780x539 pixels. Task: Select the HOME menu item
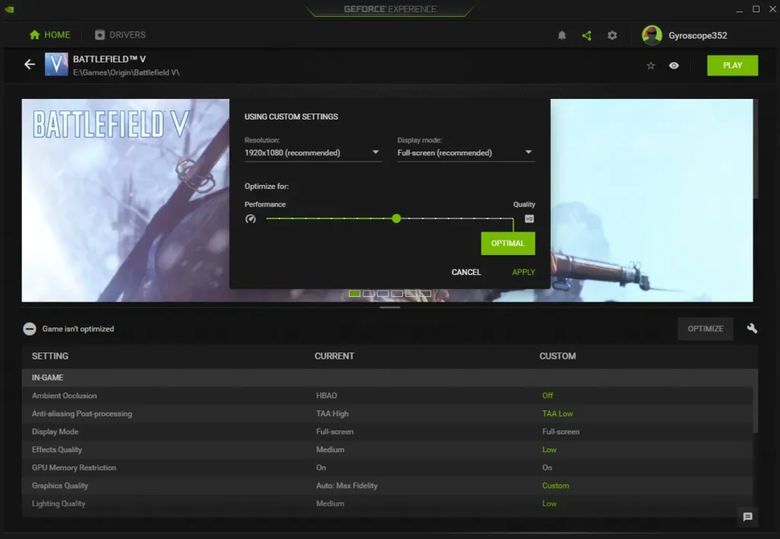(x=49, y=34)
